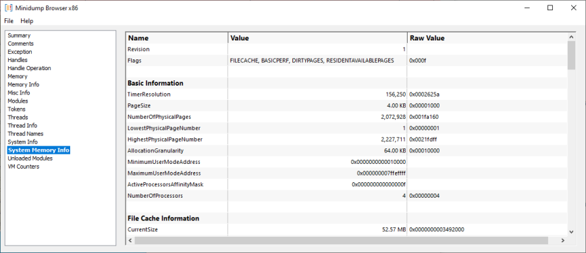Click the FILECACHE, BASICPERF flags value
The width and height of the screenshot is (586, 253).
pyautogui.click(x=312, y=61)
